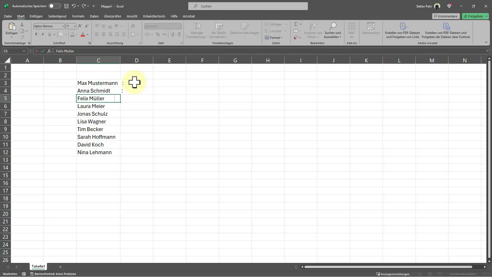Select cell C5 input field
Screen dimensions: 492x277
click(98, 98)
